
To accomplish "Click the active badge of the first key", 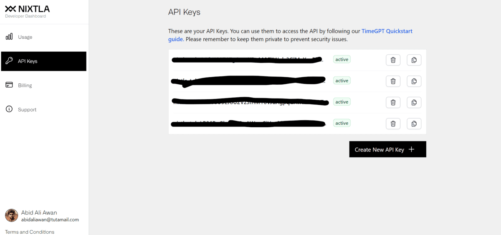I will 342,59.
